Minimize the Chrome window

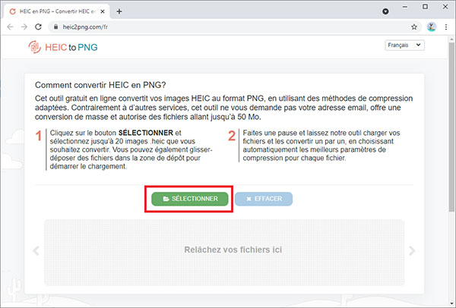tap(405, 7)
